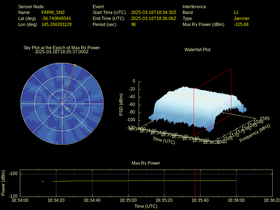Select the 1595 frequency tick label

264,118
